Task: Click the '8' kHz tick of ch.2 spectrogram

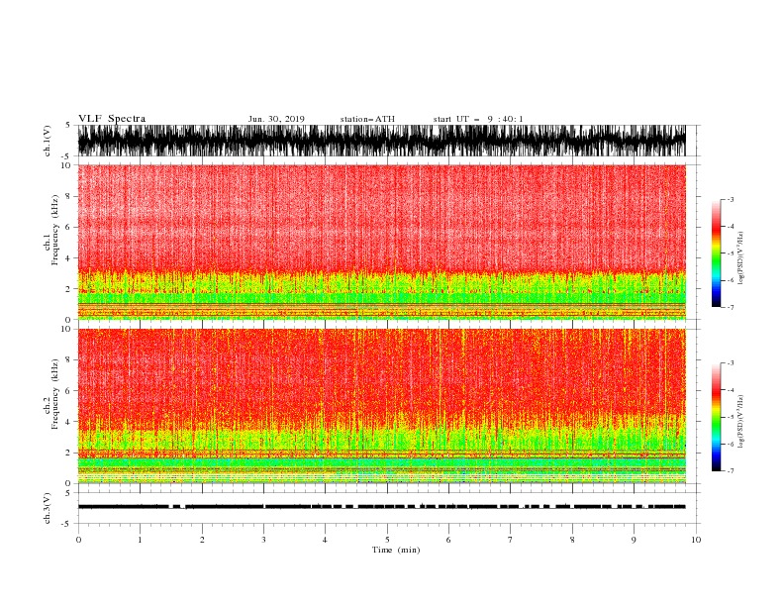Action: (x=68, y=360)
